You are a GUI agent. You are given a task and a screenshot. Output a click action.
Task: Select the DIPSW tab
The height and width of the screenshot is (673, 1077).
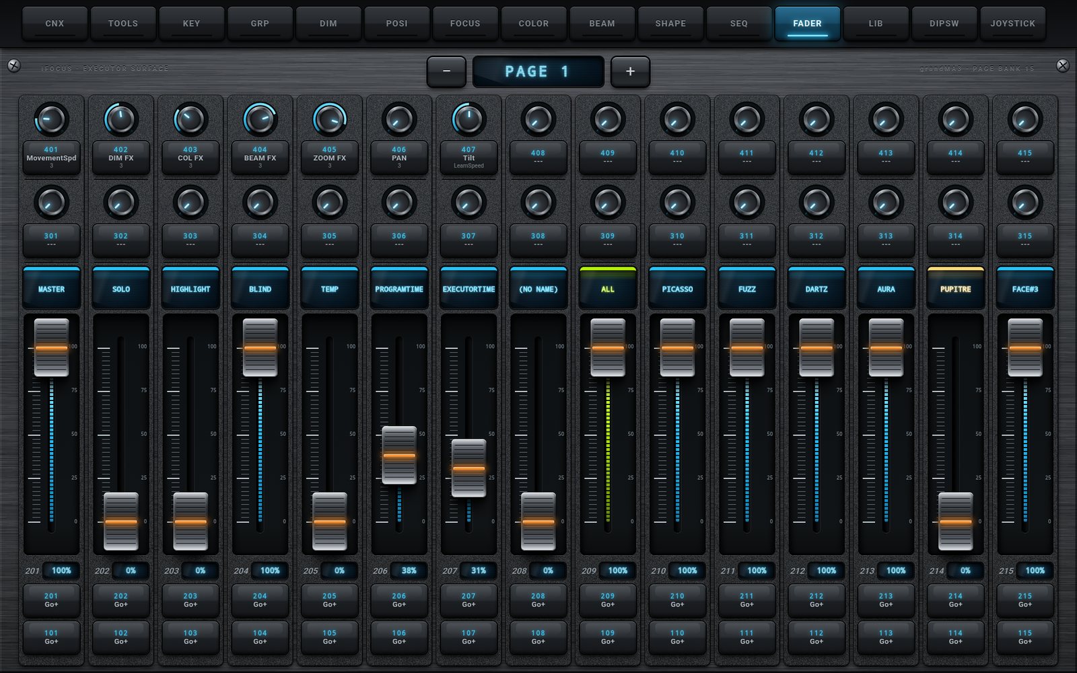pos(944,24)
